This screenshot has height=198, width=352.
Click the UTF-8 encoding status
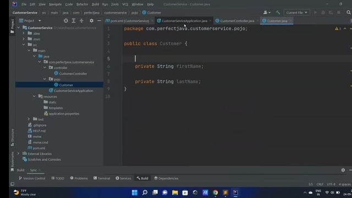point(331,184)
